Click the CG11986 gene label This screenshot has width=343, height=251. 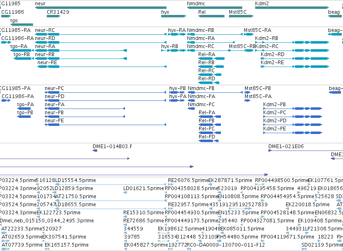[12, 12]
